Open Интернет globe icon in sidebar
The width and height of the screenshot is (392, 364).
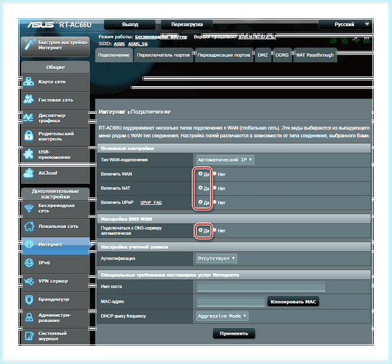pos(29,244)
